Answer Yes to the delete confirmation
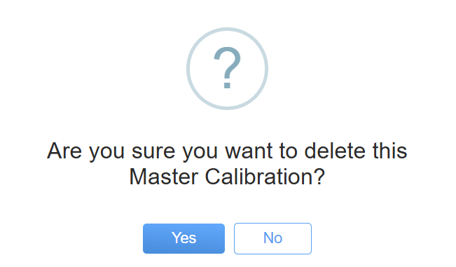Viewport: 456px width, 267px height. click(x=184, y=238)
